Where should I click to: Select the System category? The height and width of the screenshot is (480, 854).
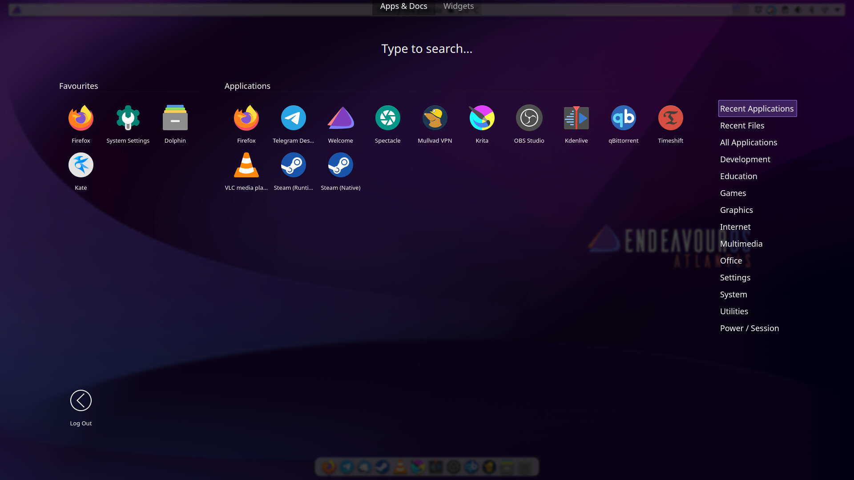coord(733,294)
